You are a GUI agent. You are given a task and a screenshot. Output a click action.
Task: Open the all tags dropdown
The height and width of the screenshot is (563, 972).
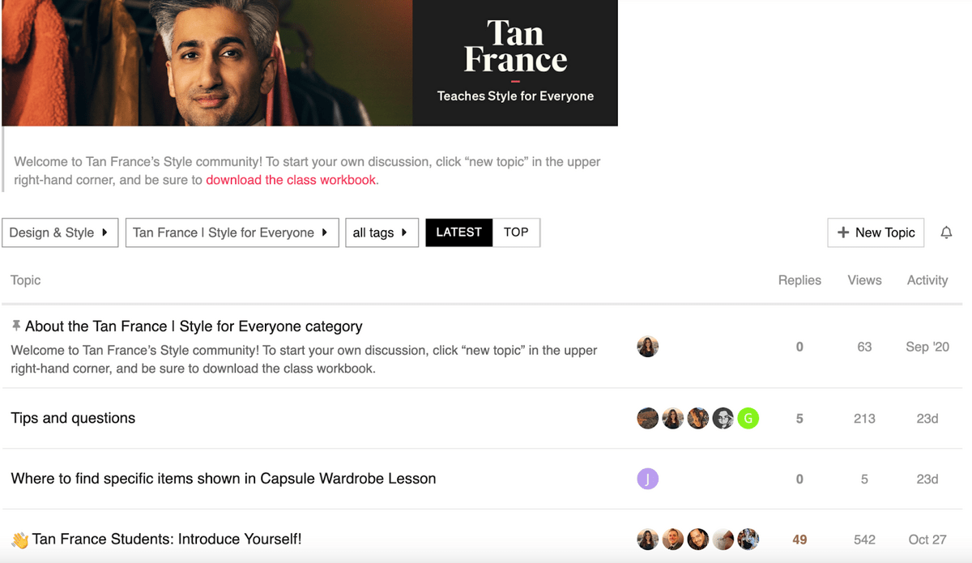(382, 232)
